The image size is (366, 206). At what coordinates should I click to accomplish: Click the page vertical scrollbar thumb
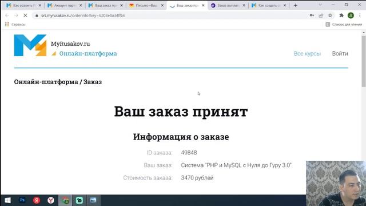[364, 61]
